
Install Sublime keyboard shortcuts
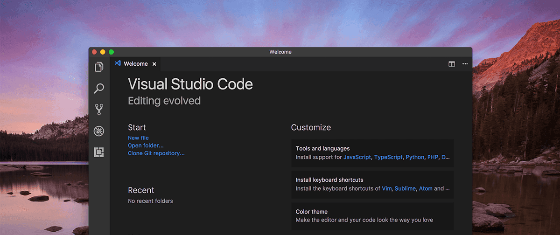click(405, 188)
